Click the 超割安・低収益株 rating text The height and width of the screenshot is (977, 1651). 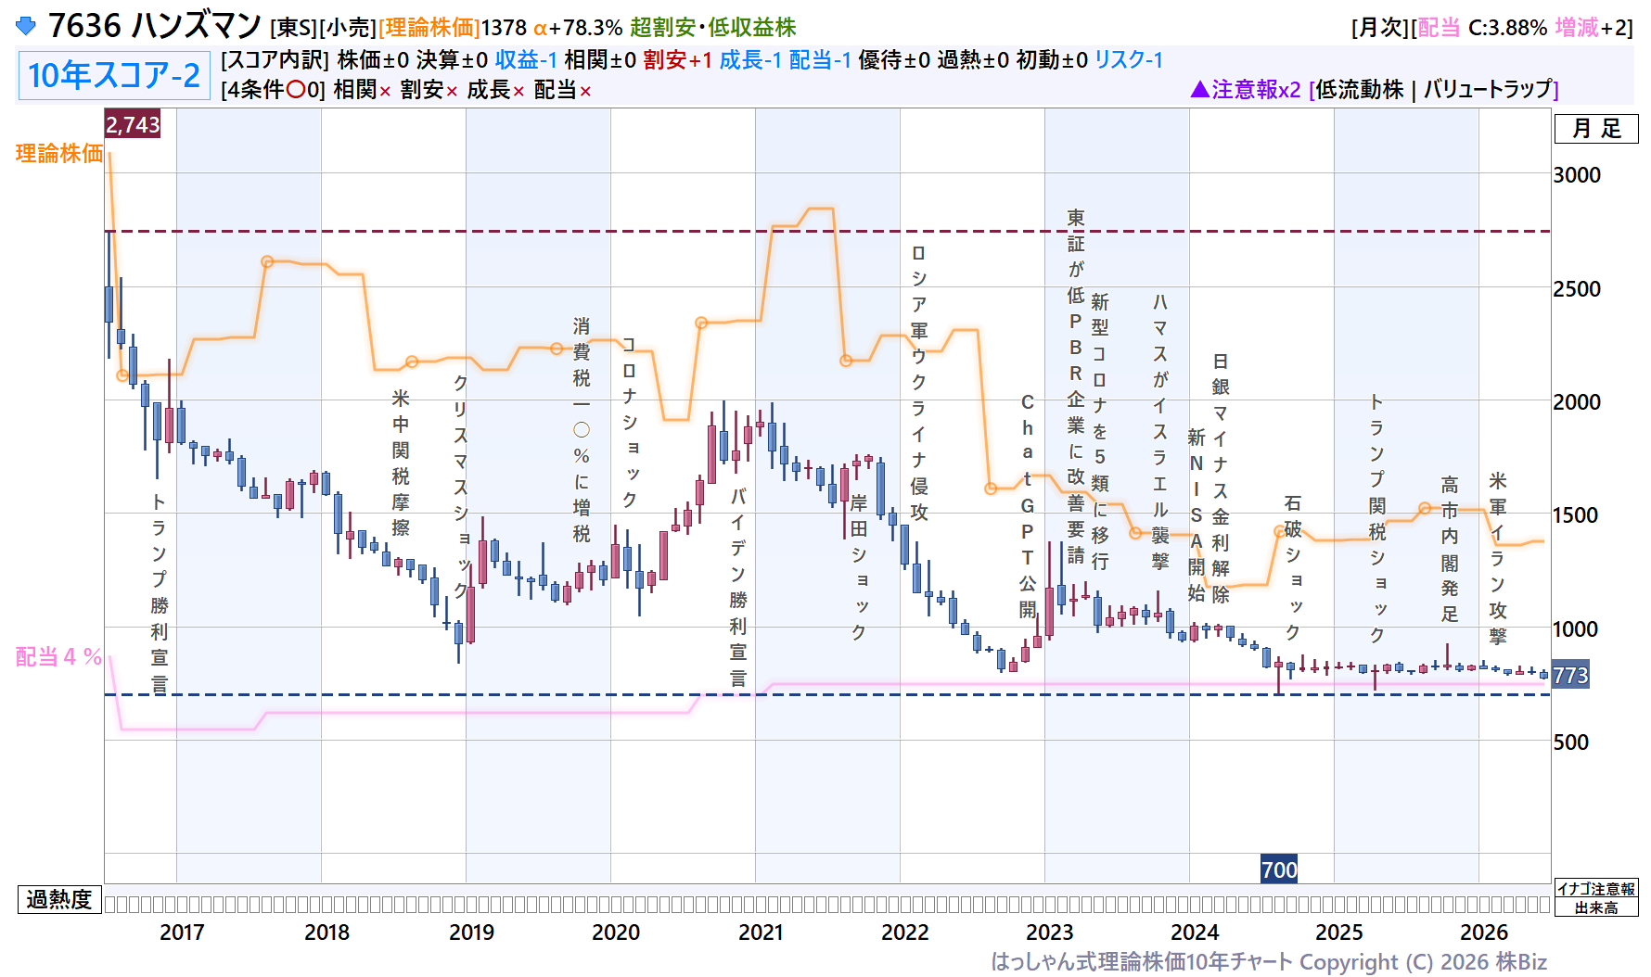pos(712,28)
